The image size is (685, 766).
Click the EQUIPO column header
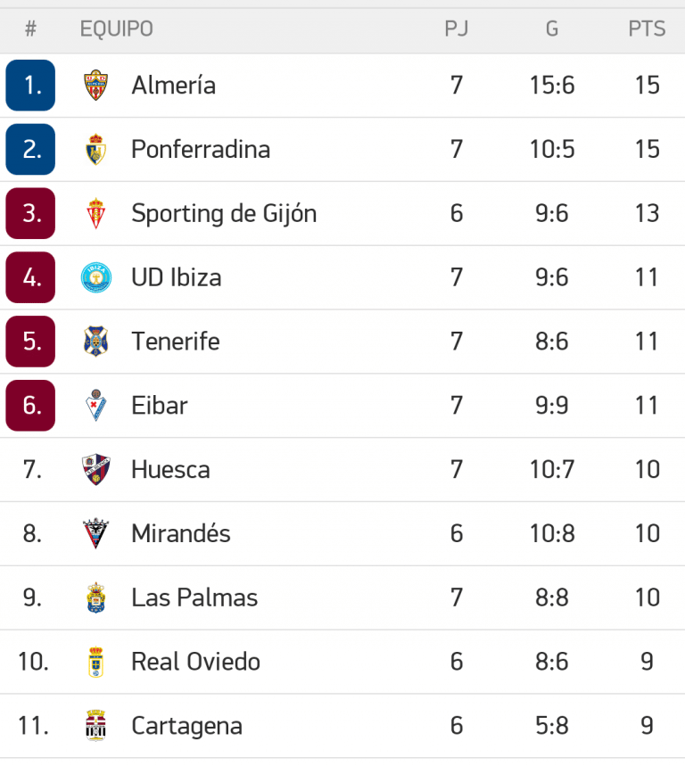click(116, 29)
